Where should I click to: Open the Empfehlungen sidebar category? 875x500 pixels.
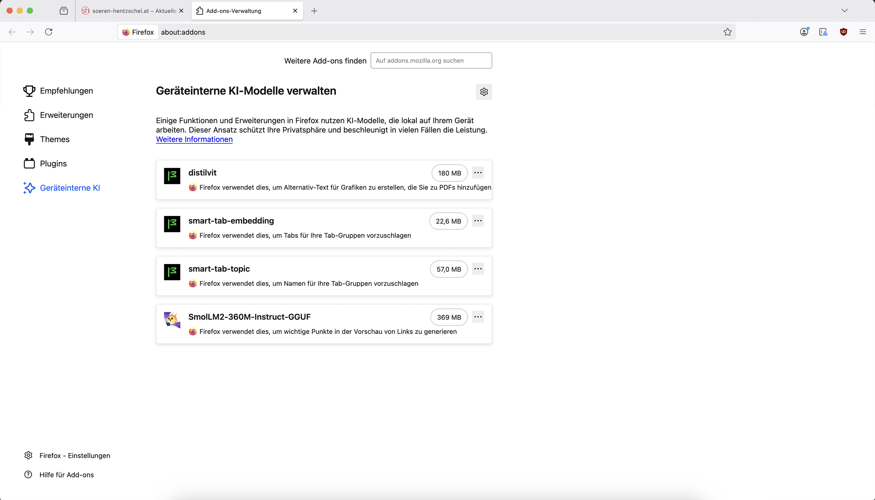tap(58, 91)
